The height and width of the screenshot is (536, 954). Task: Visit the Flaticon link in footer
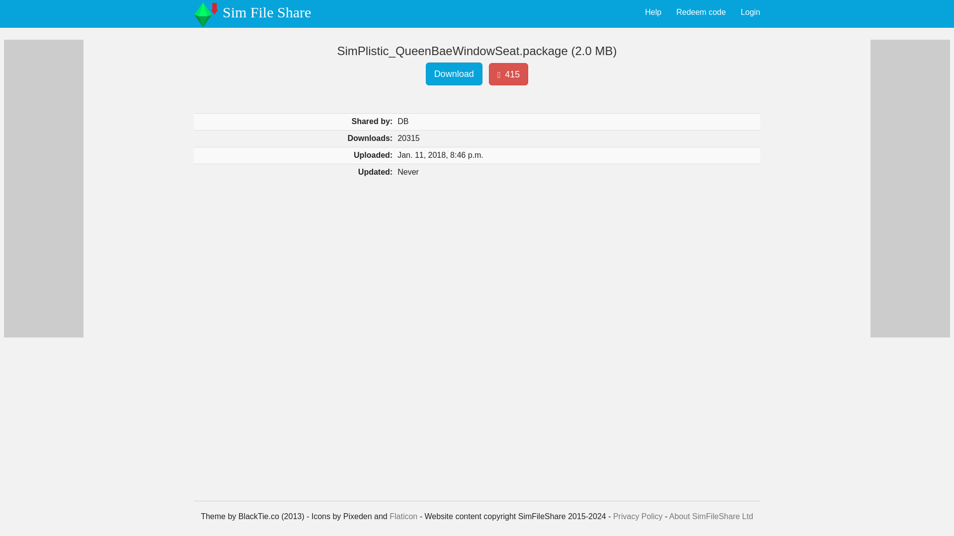403,516
